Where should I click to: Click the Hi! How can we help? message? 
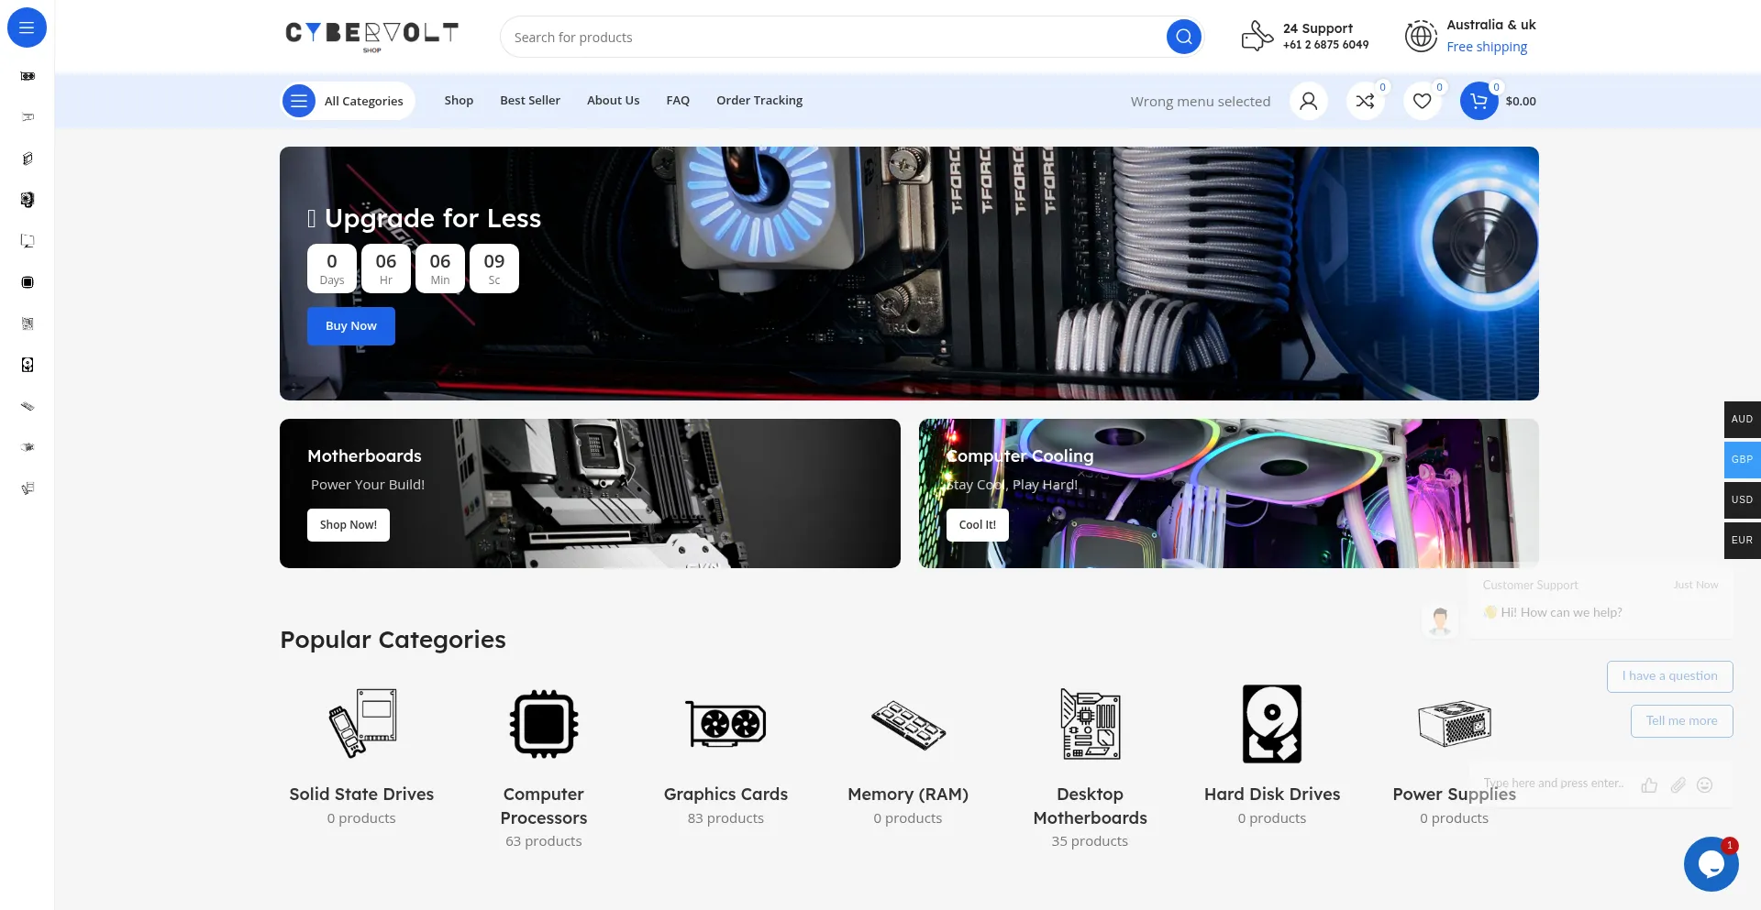coord(1553,612)
